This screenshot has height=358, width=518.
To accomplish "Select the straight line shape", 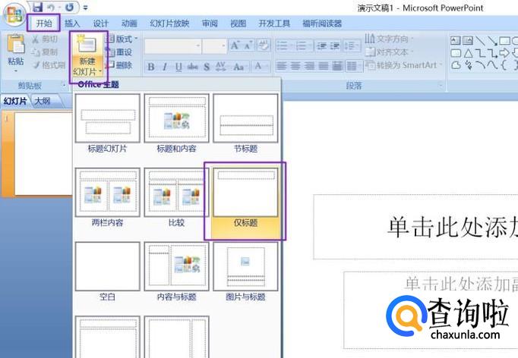I will tap(480, 41).
